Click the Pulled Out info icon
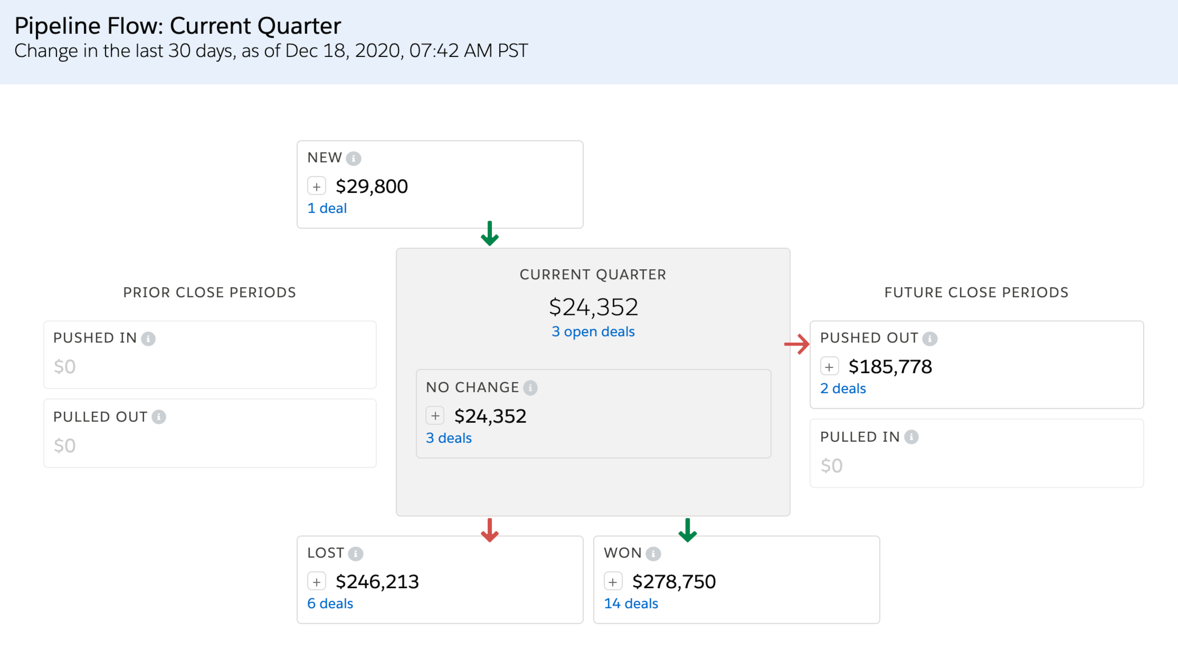 click(159, 417)
